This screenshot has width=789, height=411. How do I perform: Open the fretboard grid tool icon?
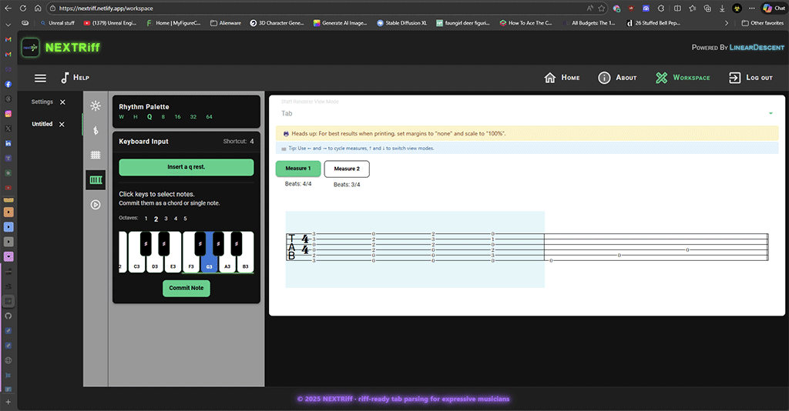tap(96, 155)
